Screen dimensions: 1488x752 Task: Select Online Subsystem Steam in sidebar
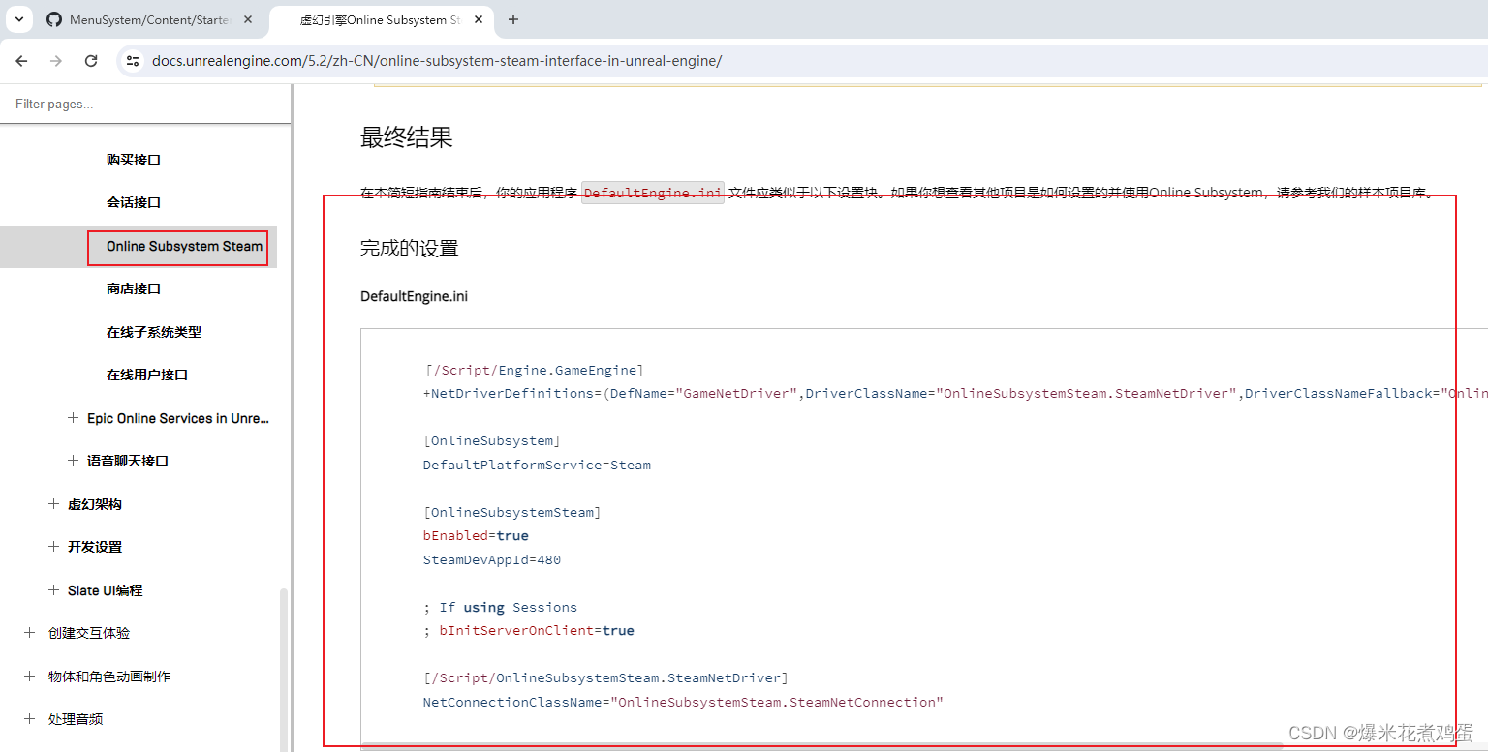184,246
